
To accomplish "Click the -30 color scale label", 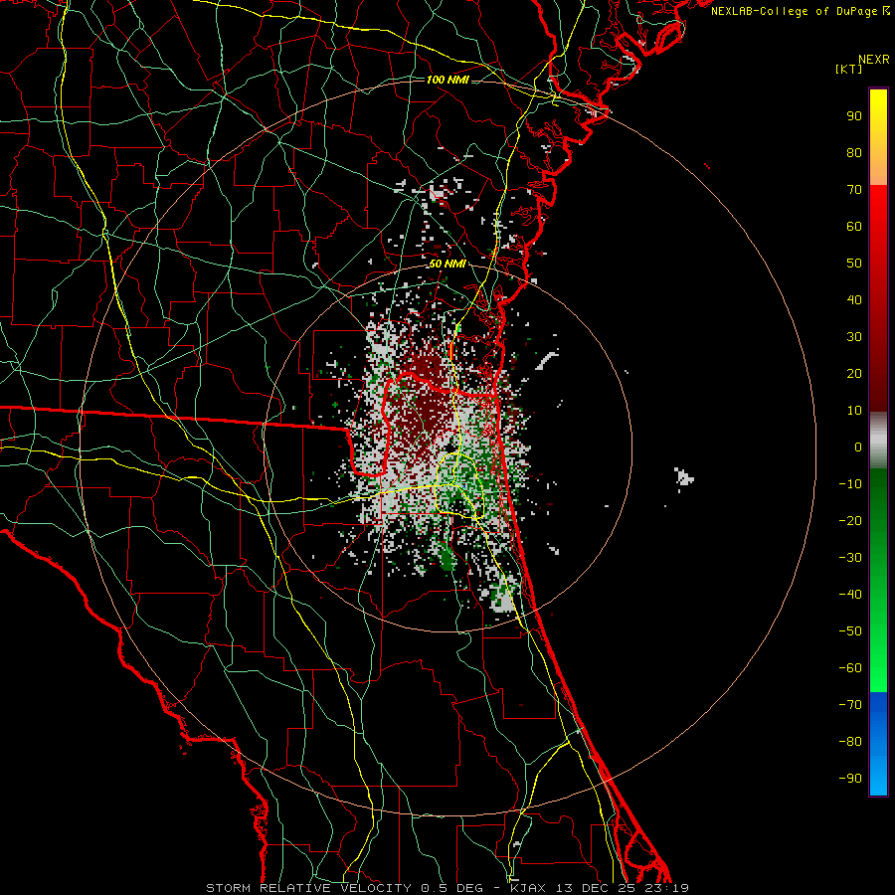I will pyautogui.click(x=850, y=558).
